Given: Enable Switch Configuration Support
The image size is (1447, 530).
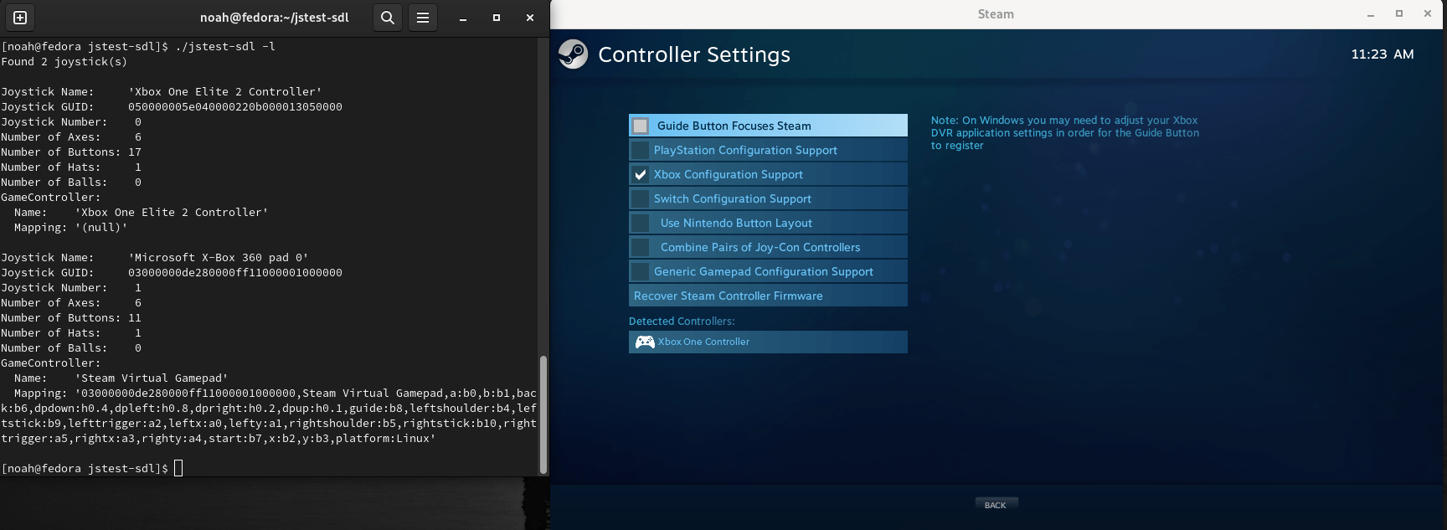Looking at the screenshot, I should point(768,198).
